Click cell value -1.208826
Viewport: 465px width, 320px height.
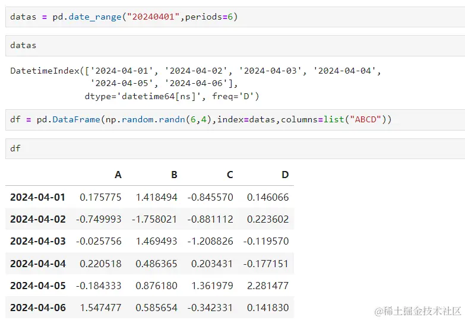click(210, 241)
